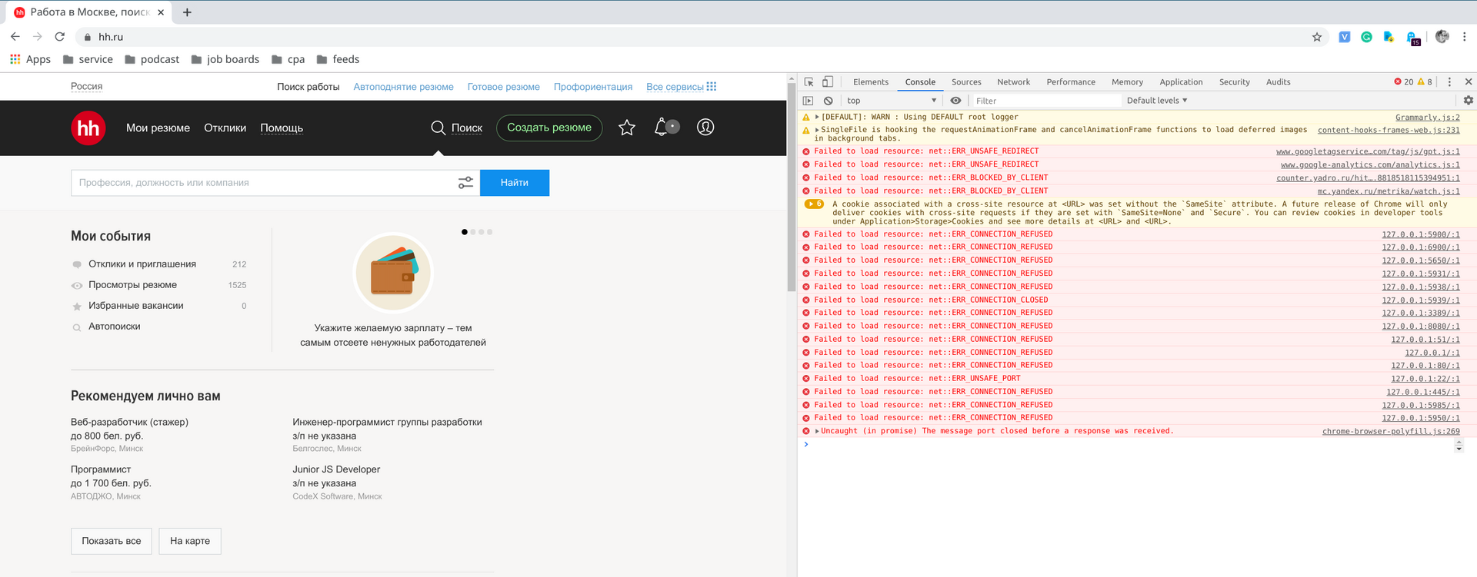Open the profile avatar in Chrome toolbar
This screenshot has height=577, width=1477.
1442,37
